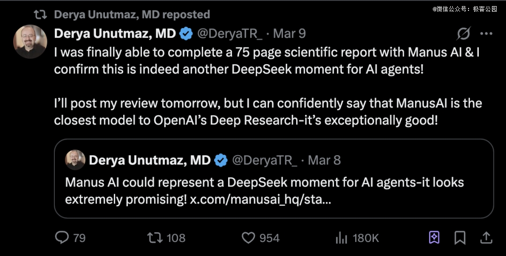Screen dimensions: 506x256
Task: Open the x.com/manusai_hq link in quoted post
Action: (260, 200)
